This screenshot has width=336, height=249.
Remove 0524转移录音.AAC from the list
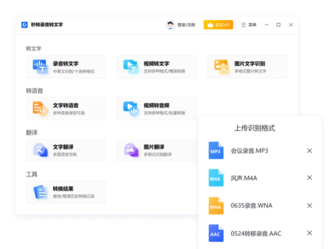pos(309,233)
